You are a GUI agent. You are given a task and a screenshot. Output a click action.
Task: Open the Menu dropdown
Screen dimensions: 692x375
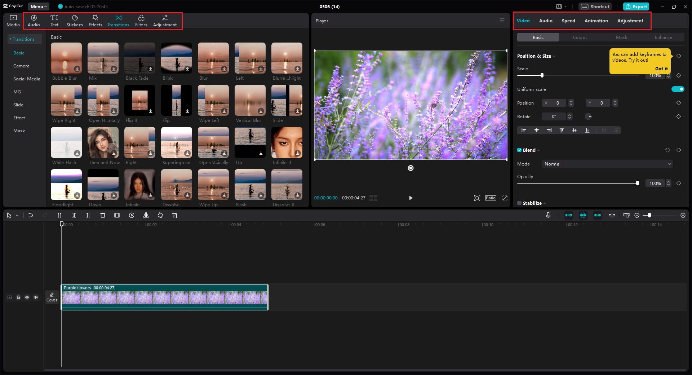38,6
